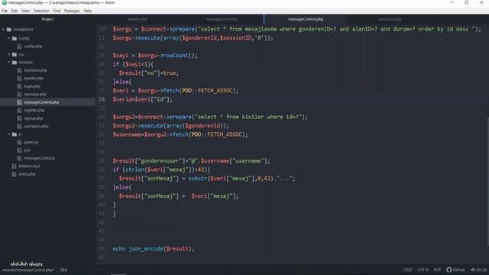This screenshot has height=275, width=489.
Task: Open the Edit menu
Action: [15, 11]
